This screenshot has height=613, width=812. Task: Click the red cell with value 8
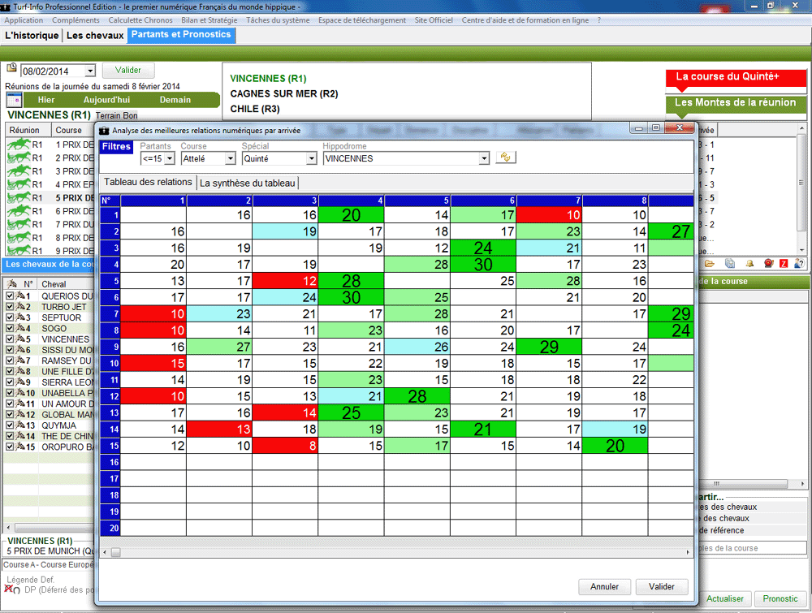[x=285, y=445]
